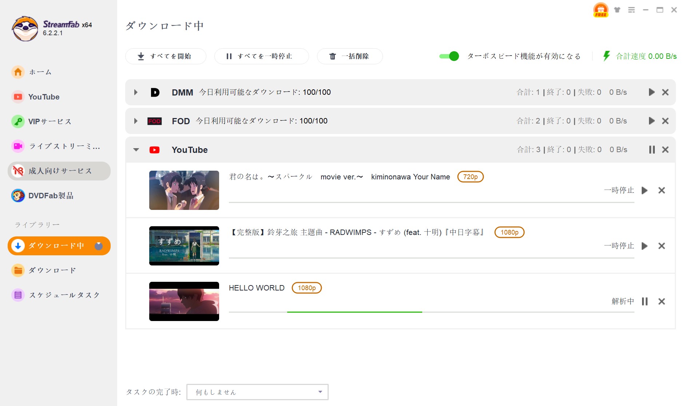Minimize the StreamFab window

(x=646, y=10)
